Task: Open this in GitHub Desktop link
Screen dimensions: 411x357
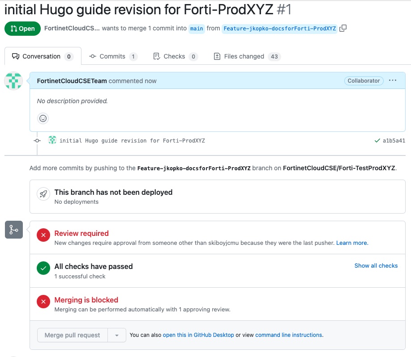Action: pos(198,335)
